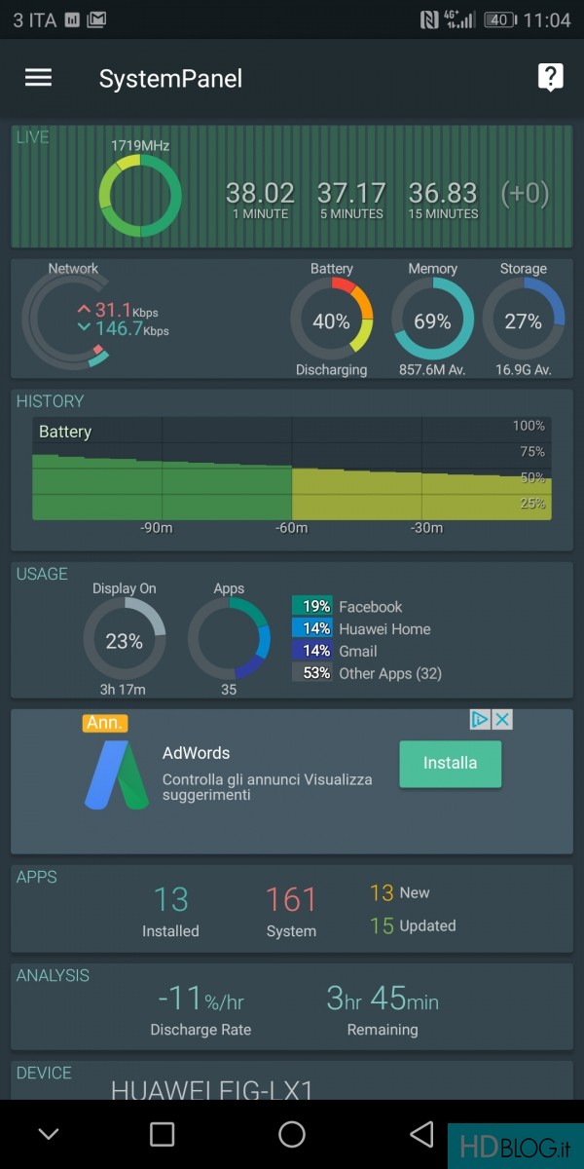Open the 13 Installed apps list

tap(170, 910)
